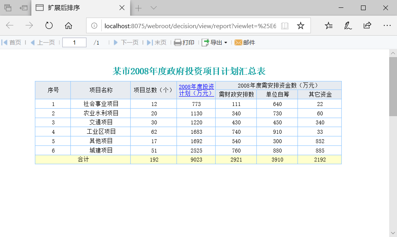
Task: Open the 导出 export dropdown
Action: pos(215,43)
